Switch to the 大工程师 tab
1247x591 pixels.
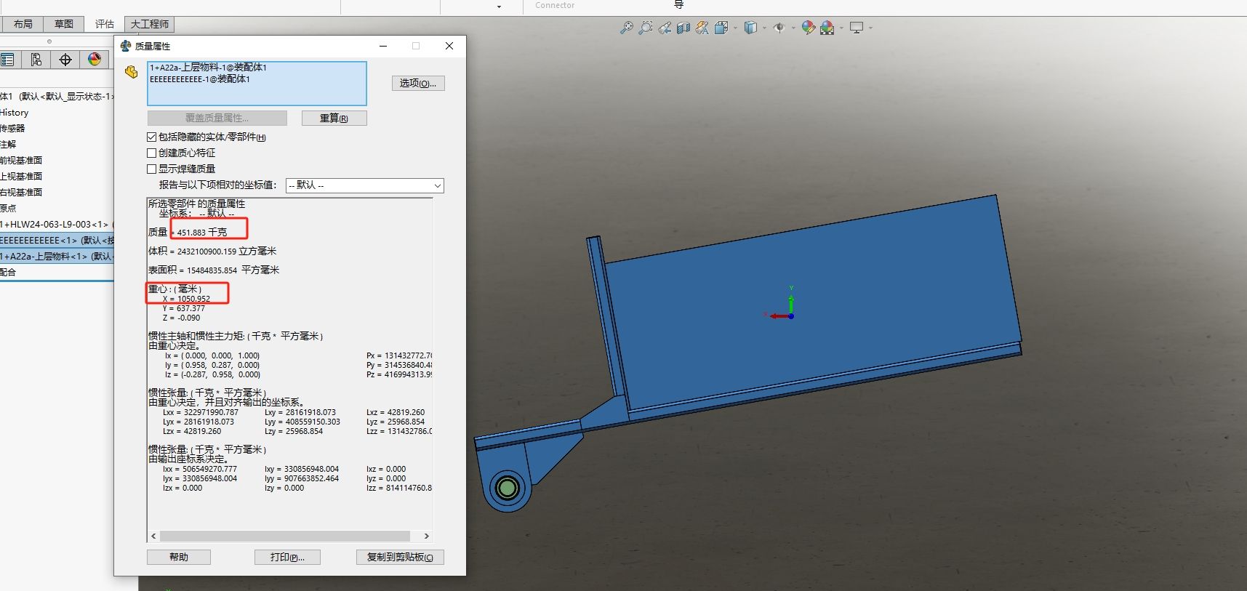tap(150, 24)
